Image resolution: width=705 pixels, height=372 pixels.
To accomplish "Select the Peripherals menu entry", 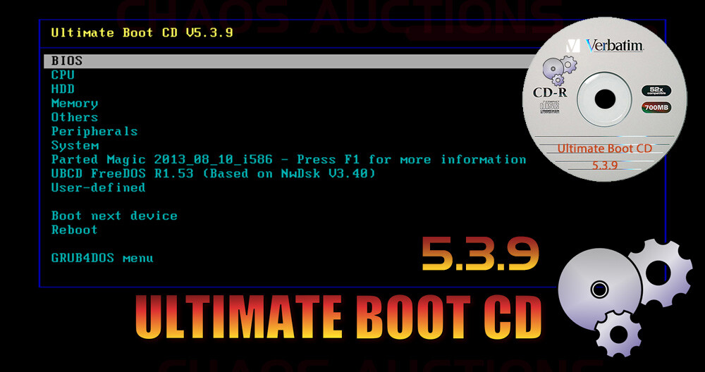I will pyautogui.click(x=94, y=132).
